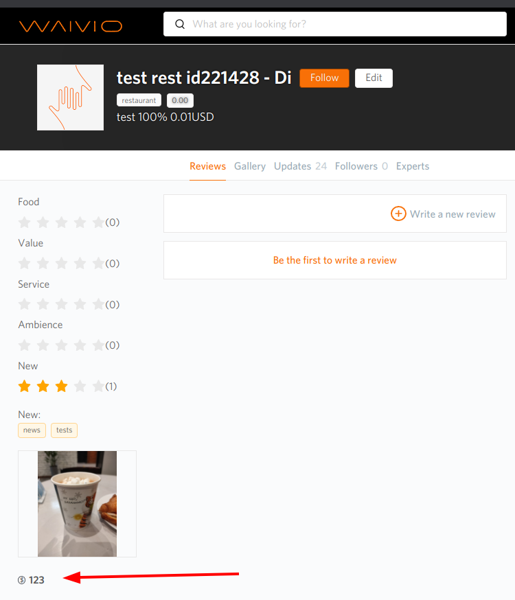Click 'test 100% 0.01USD' description text

coord(165,117)
